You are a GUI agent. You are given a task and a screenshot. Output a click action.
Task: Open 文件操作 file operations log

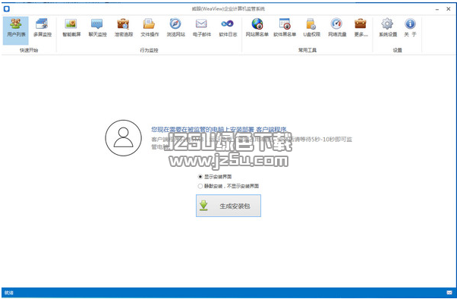[x=150, y=27]
